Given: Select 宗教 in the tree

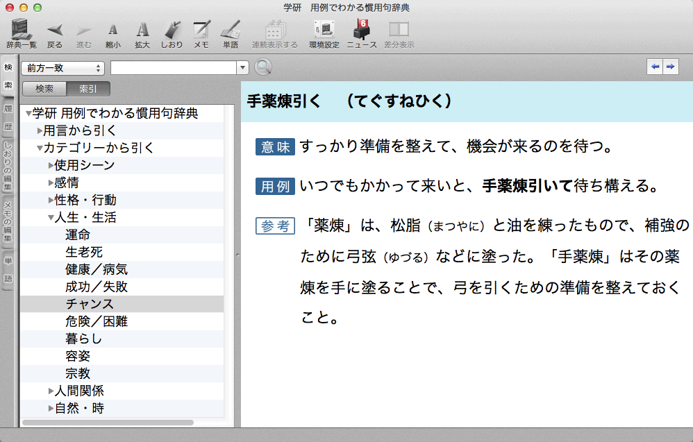Looking at the screenshot, I should [78, 373].
